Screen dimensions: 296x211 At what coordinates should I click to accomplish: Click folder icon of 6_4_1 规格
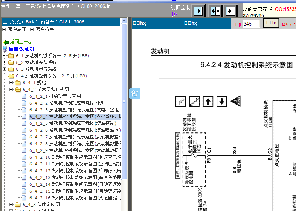(x=18, y=83)
